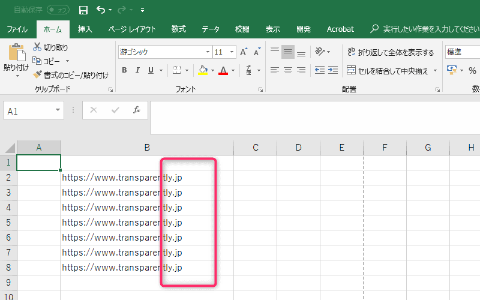The image size is (480, 300).
Task: Click the select all corner triangle
Action: click(9, 148)
